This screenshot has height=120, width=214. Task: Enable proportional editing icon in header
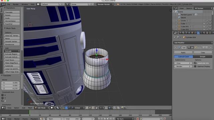click(101, 108)
